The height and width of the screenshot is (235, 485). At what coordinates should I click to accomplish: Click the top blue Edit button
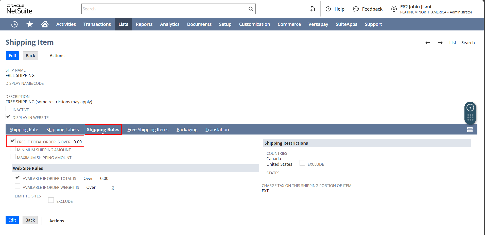tap(12, 56)
